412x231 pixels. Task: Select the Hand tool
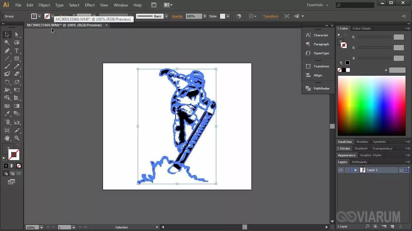(x=7, y=138)
